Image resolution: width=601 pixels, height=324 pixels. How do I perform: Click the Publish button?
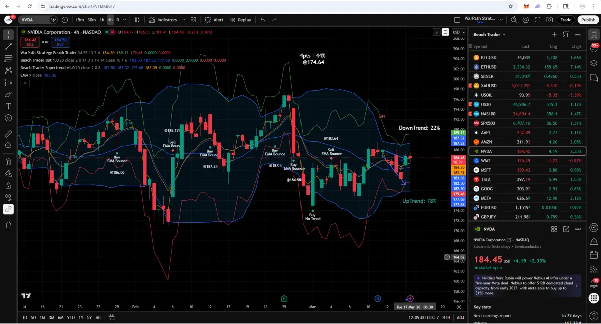588,20
